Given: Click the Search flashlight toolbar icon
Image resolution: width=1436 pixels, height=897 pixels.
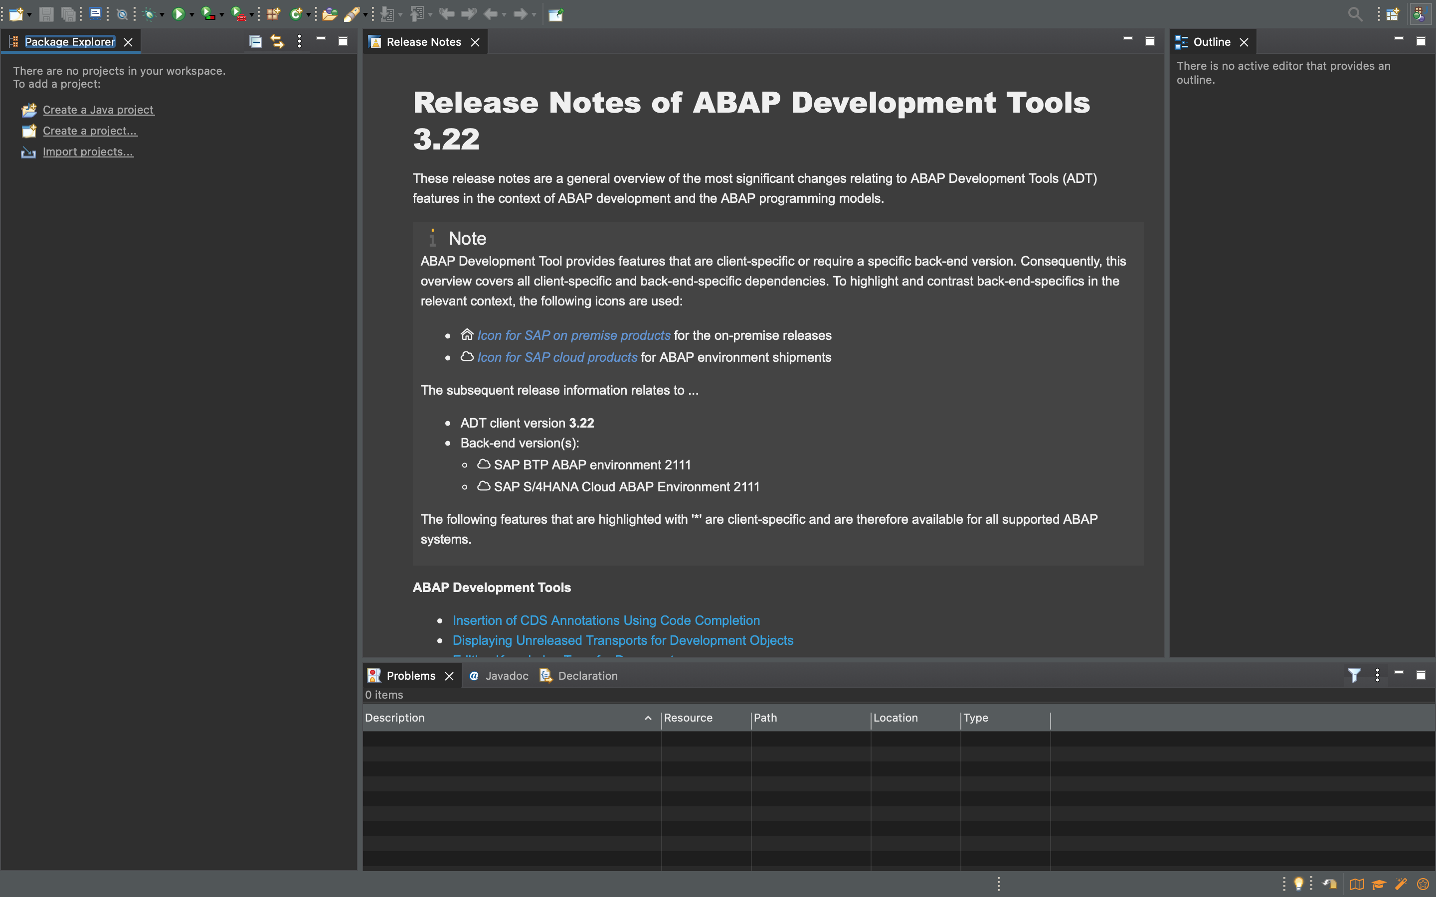Looking at the screenshot, I should (352, 13).
